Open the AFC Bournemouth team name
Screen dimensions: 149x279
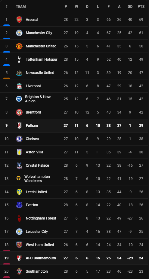point(41,258)
